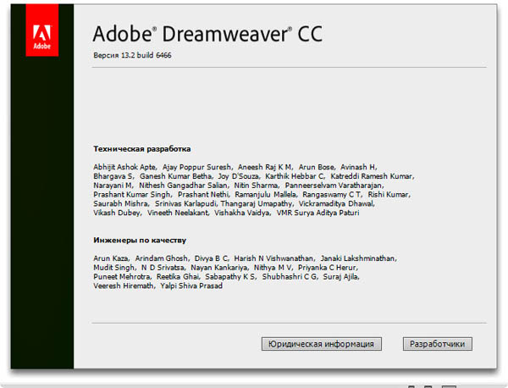Select the Техническая разработка heading
The height and width of the screenshot is (388, 508).
click(x=141, y=148)
